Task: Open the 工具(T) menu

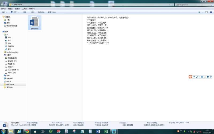Action: [x=25, y=9]
